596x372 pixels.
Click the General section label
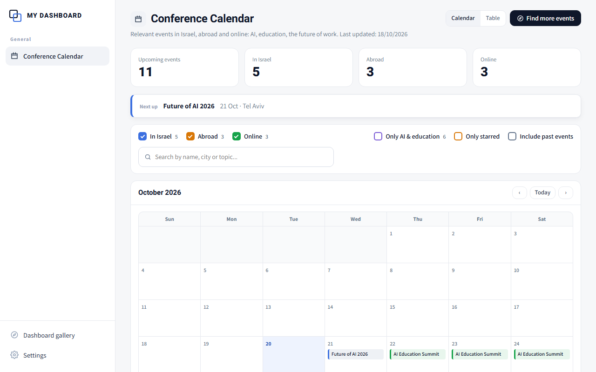(x=20, y=40)
